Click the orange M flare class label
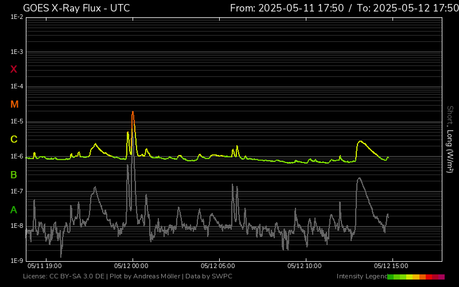 (14, 104)
